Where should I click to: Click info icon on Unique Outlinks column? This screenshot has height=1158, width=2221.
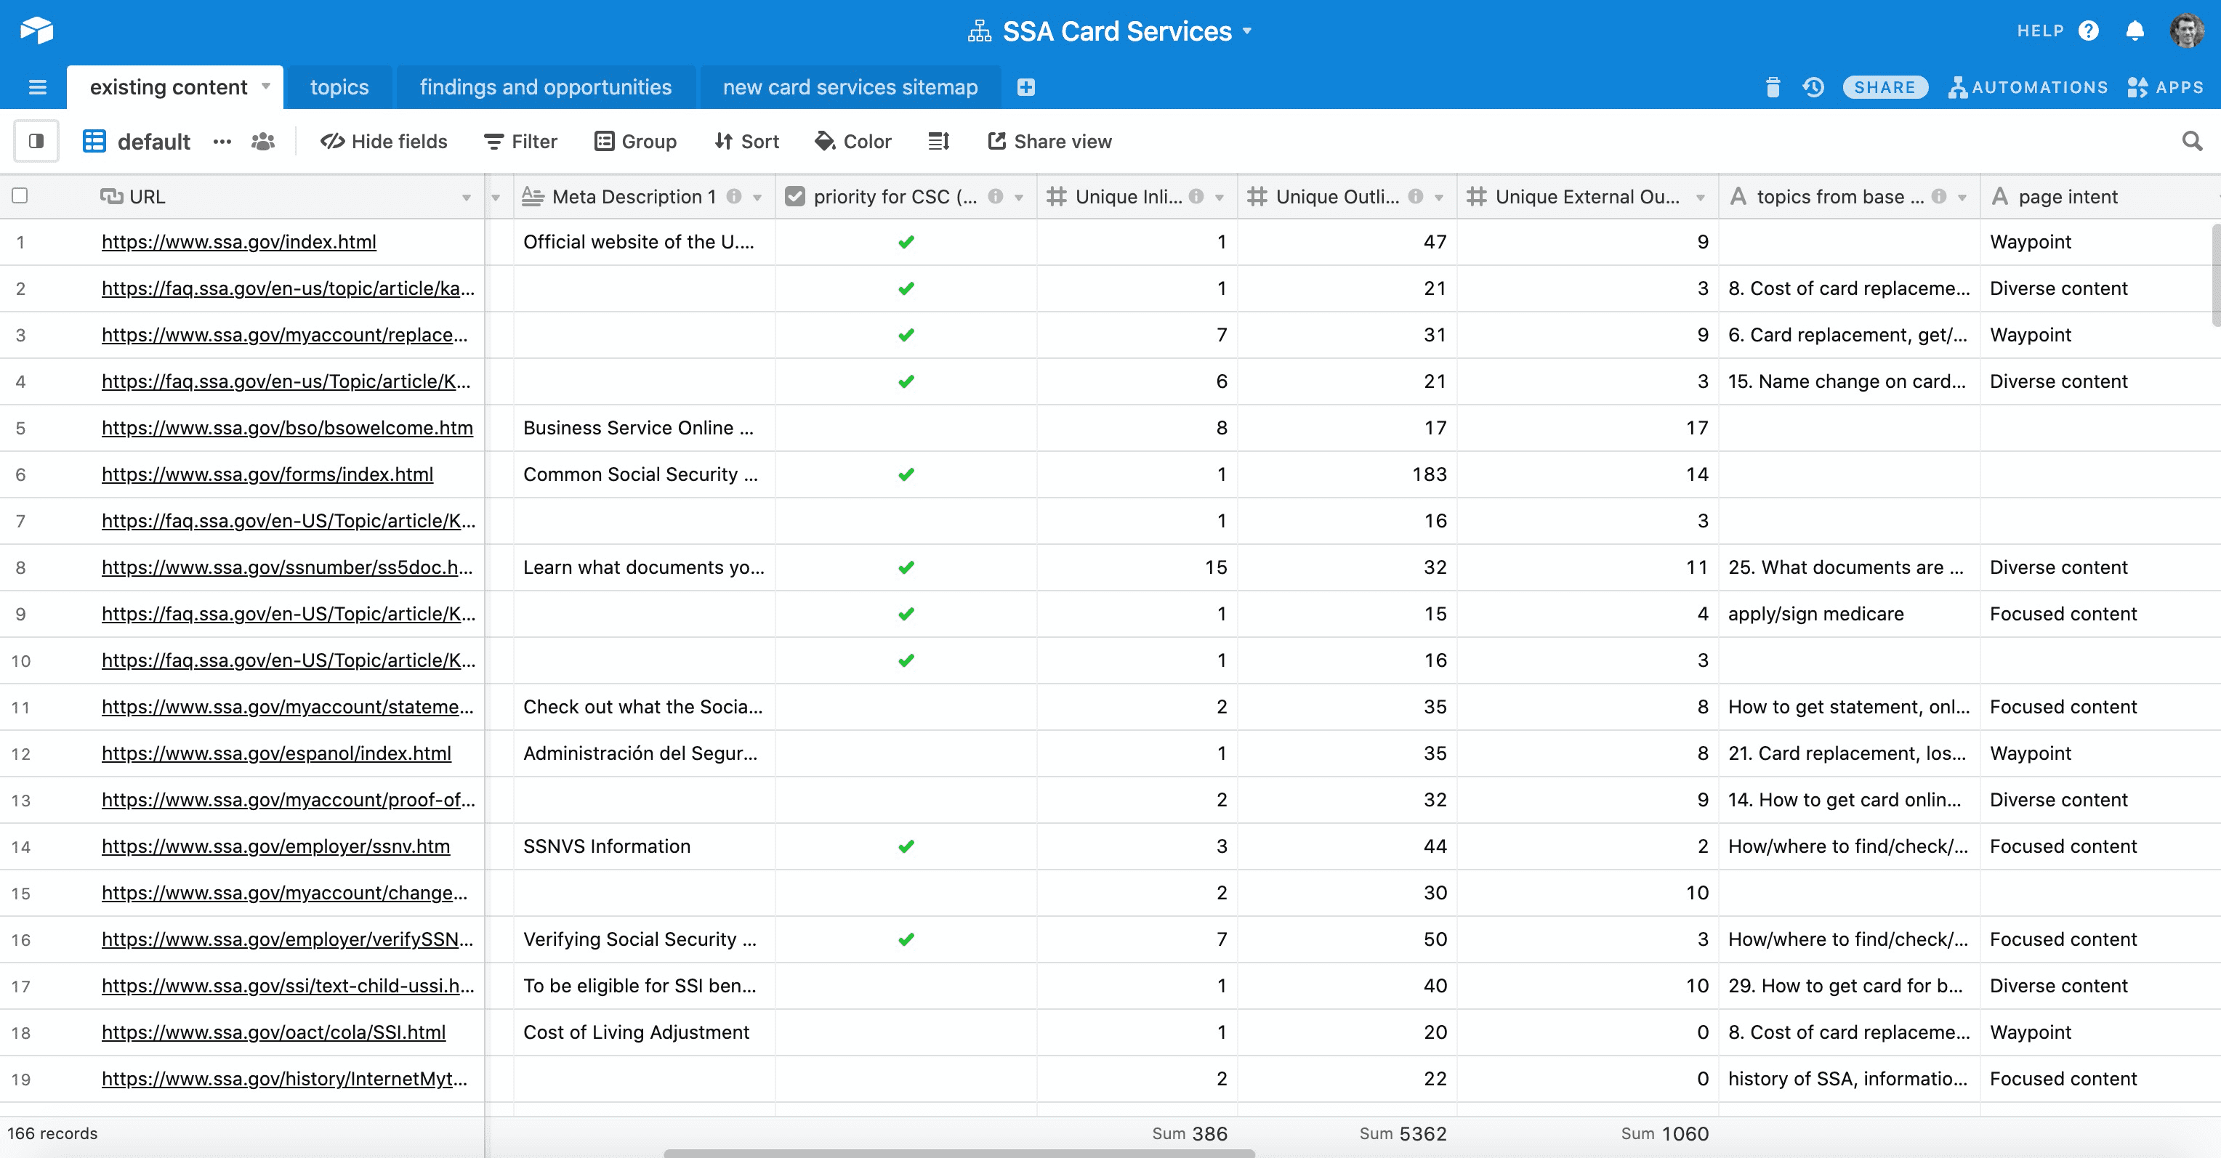[x=1416, y=196]
